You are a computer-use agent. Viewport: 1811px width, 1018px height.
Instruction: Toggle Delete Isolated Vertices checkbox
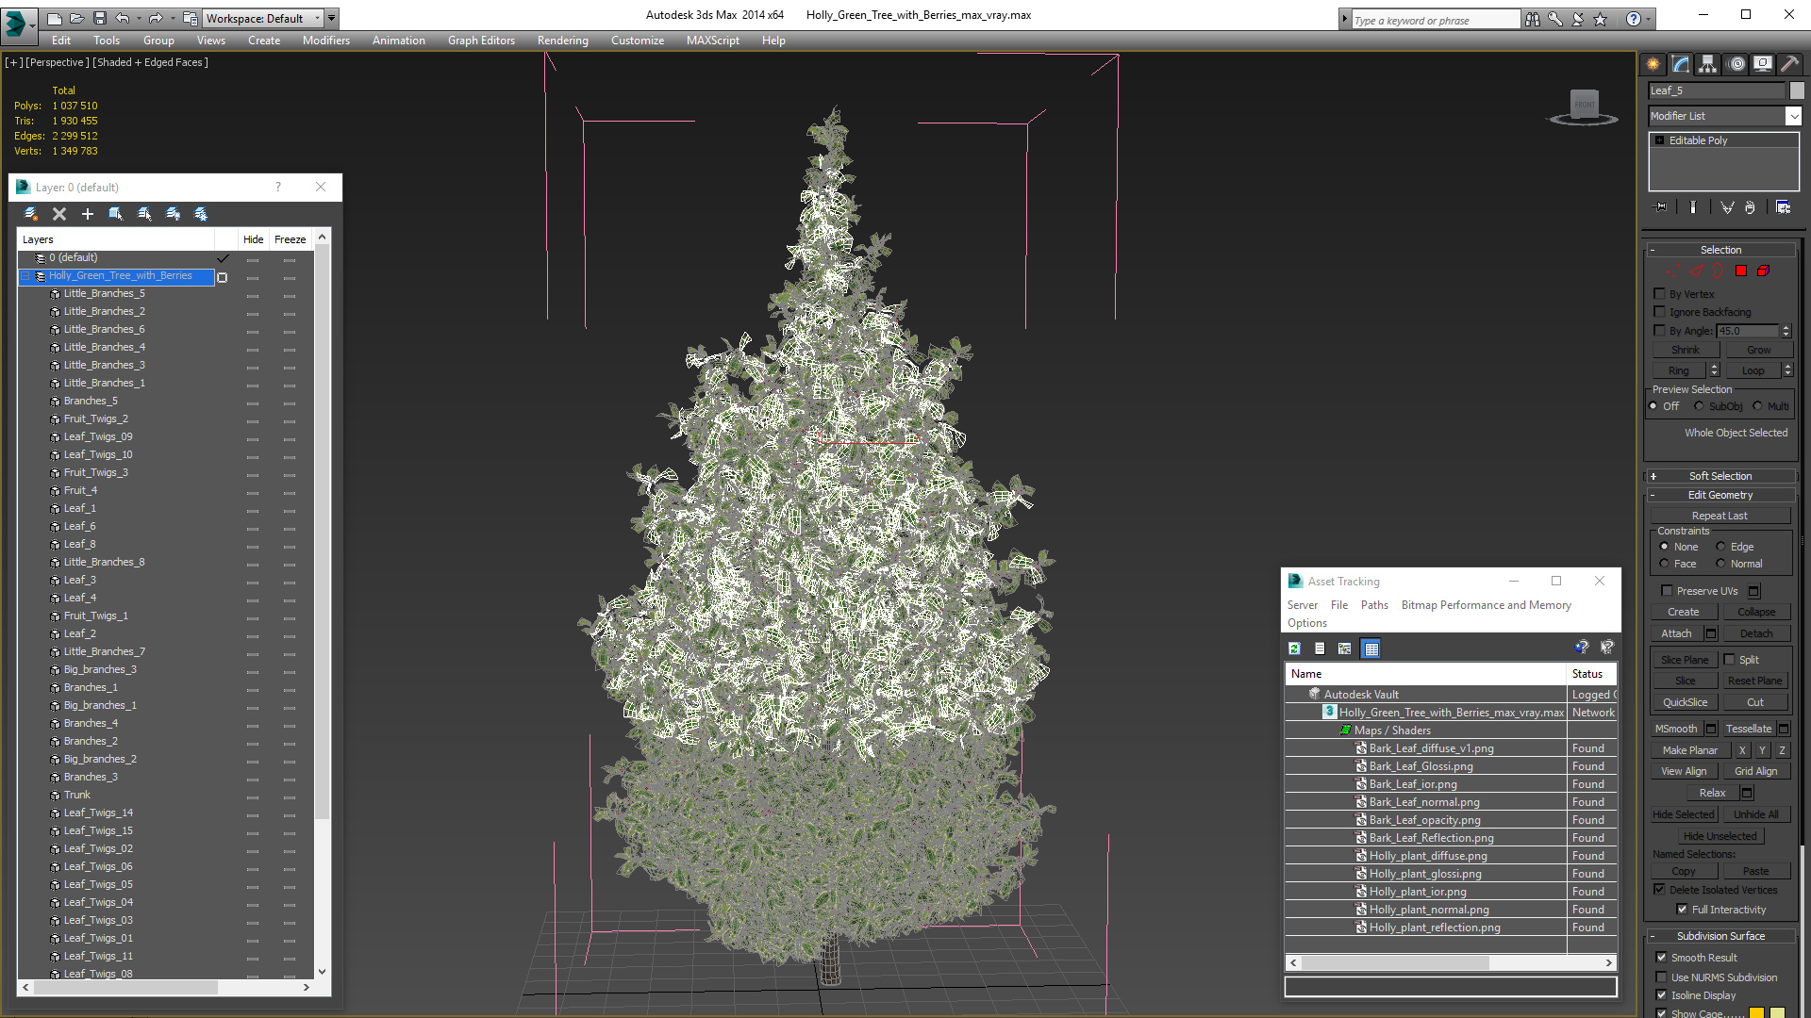[x=1659, y=890]
